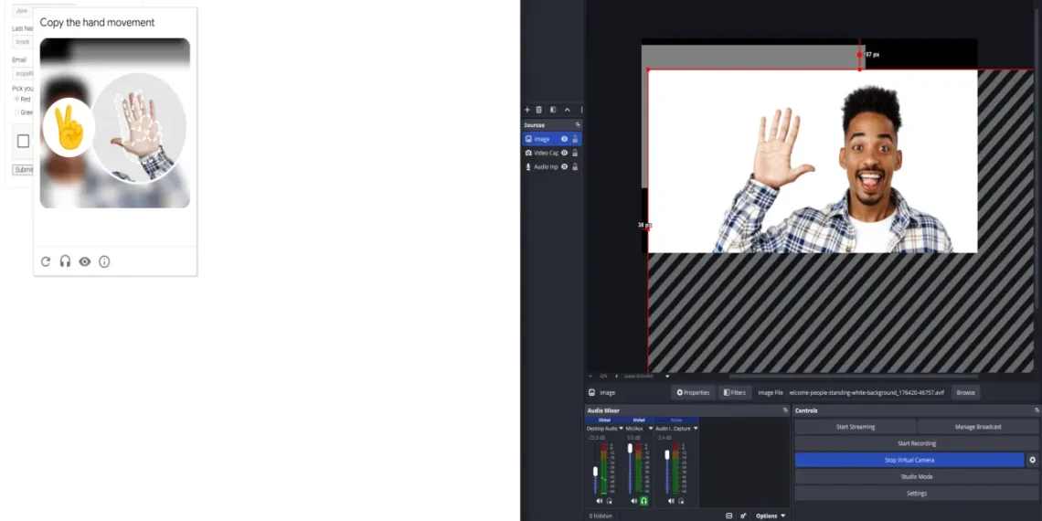Toggle the green Mic/Aux monitoring headphone
Image resolution: width=1042 pixels, height=521 pixels.
click(x=644, y=501)
